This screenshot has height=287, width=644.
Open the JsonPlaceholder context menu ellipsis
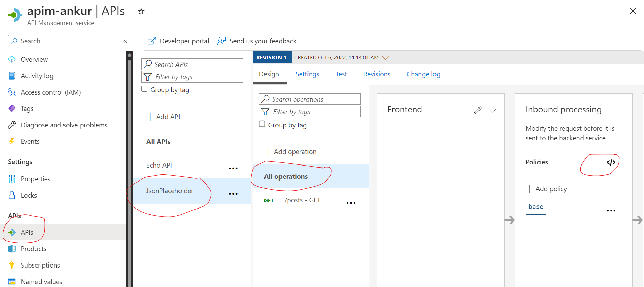(x=233, y=194)
